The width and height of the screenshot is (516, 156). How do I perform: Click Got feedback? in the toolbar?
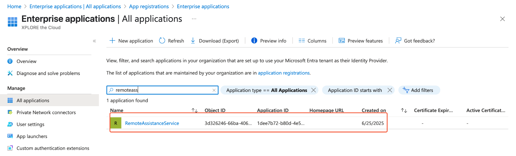pos(415,41)
